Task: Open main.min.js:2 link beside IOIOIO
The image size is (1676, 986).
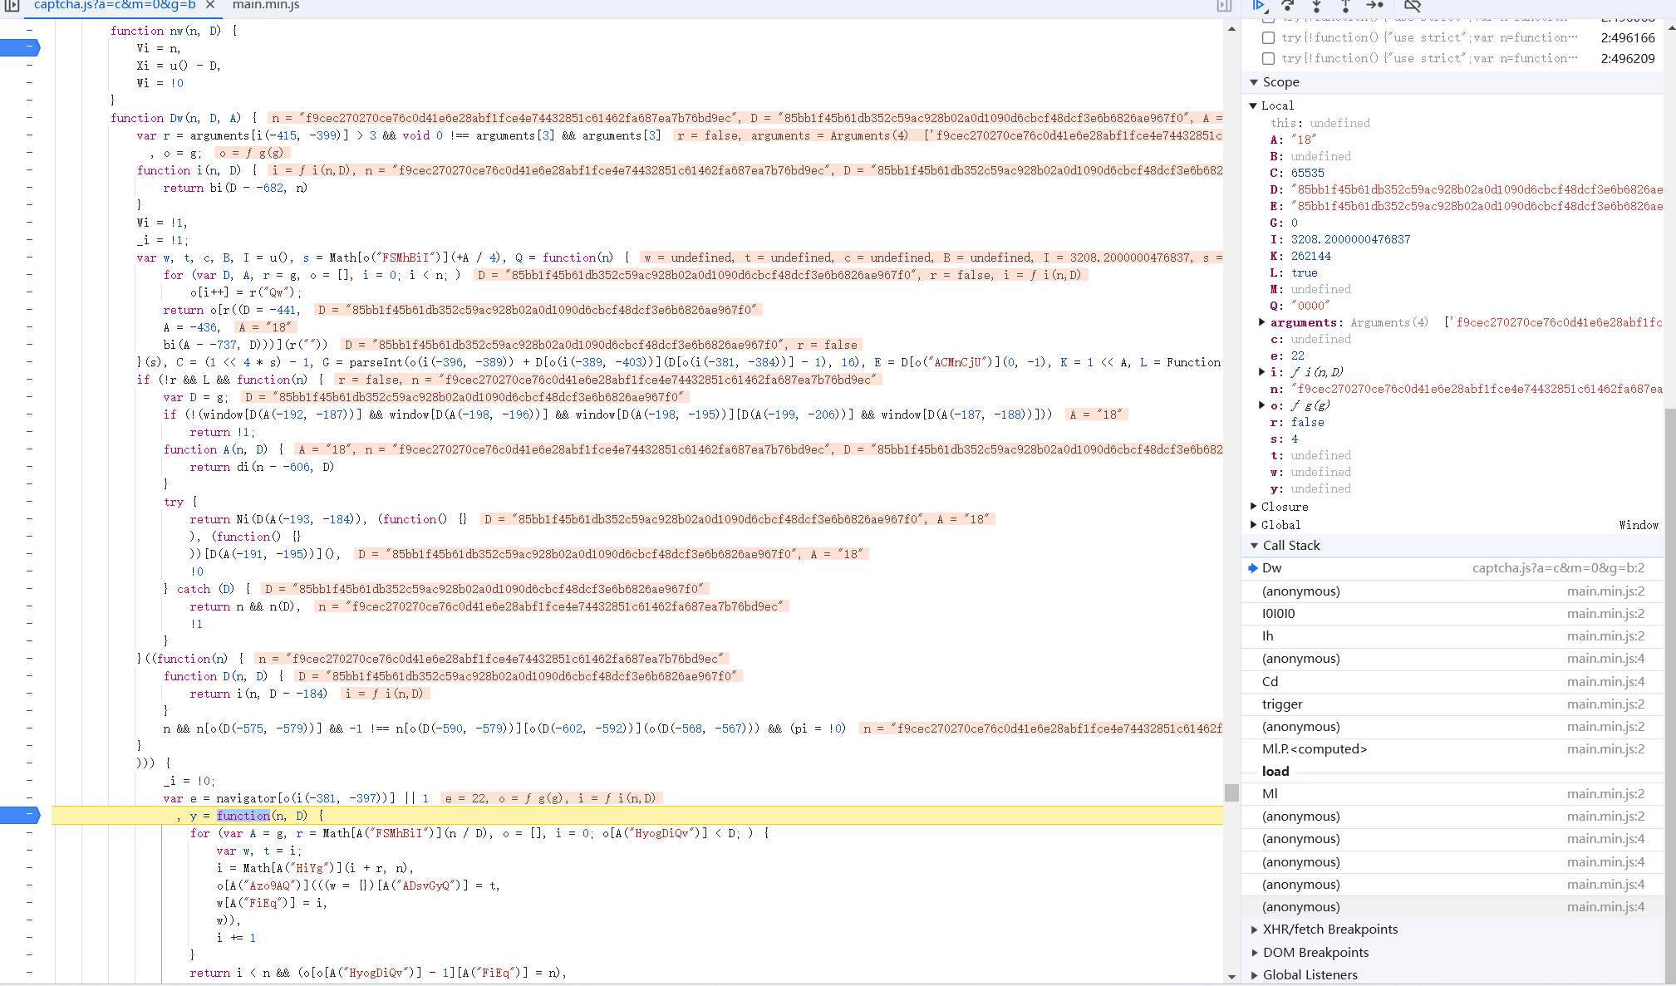Action: pyautogui.click(x=1605, y=614)
